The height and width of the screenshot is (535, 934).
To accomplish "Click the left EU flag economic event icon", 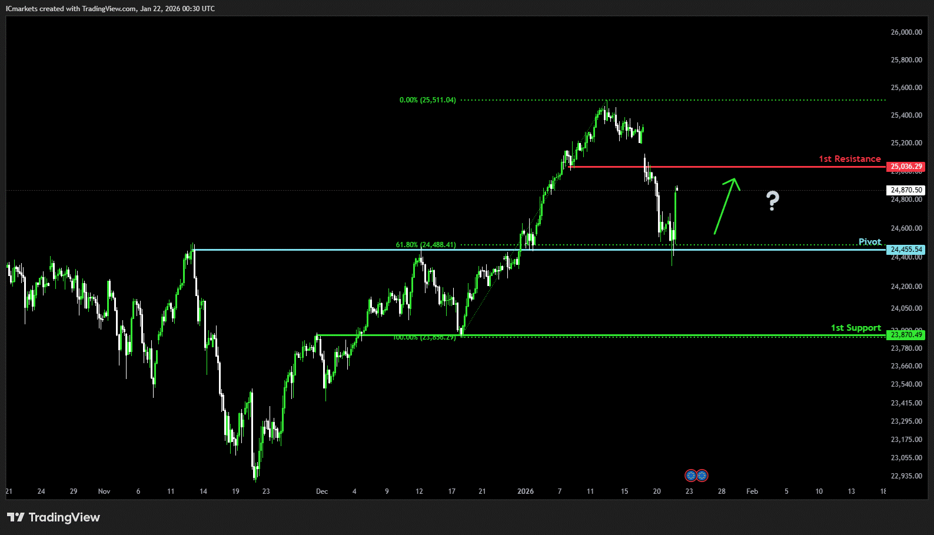I will (691, 475).
